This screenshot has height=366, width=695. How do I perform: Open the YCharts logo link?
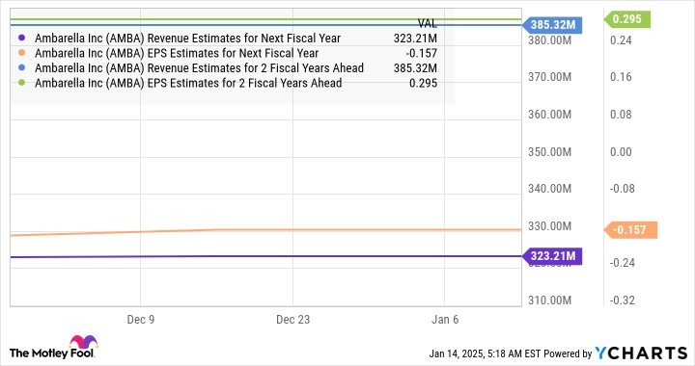point(641,353)
